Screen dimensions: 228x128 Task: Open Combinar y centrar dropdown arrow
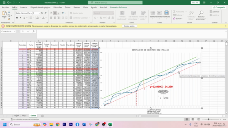pos(90,18)
